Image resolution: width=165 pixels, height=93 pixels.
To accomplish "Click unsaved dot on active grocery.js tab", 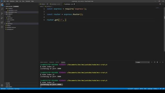I will click(x=74, y=4).
